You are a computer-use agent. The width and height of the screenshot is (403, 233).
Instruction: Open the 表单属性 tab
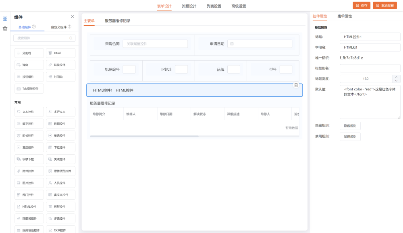coord(345,16)
